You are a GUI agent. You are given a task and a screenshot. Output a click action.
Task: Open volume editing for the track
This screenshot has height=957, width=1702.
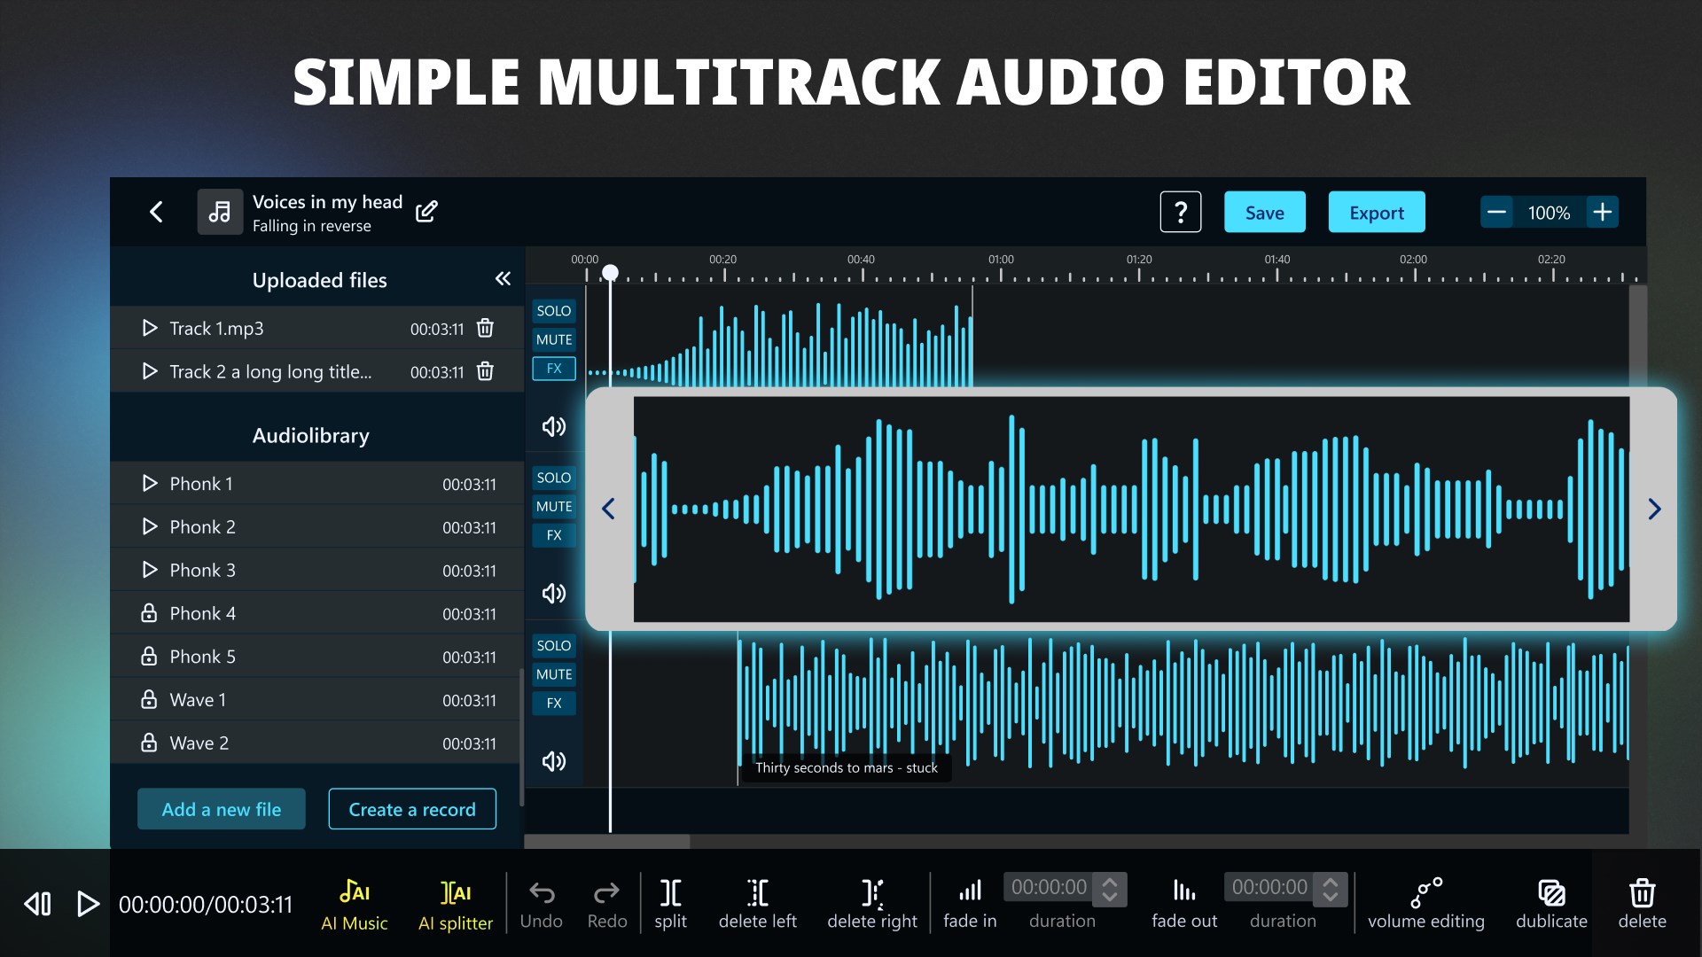(1425, 902)
